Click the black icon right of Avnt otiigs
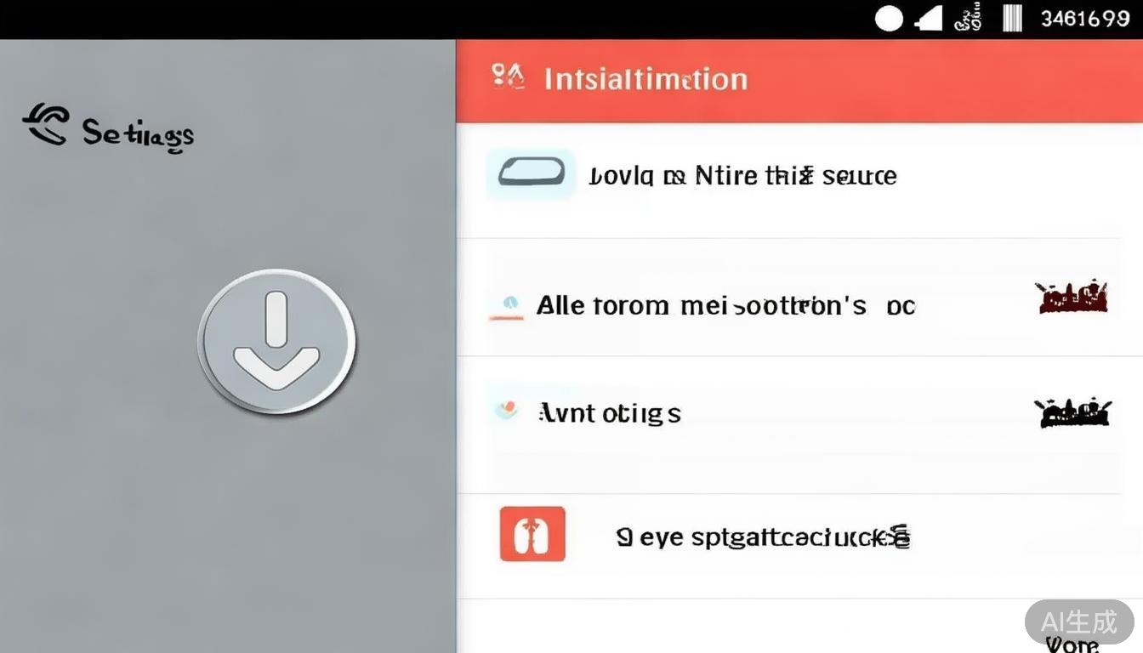1143x653 pixels. tap(1073, 413)
